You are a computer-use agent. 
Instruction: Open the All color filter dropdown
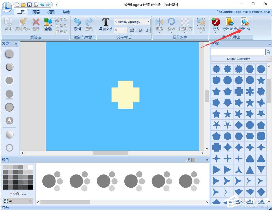(18, 201)
